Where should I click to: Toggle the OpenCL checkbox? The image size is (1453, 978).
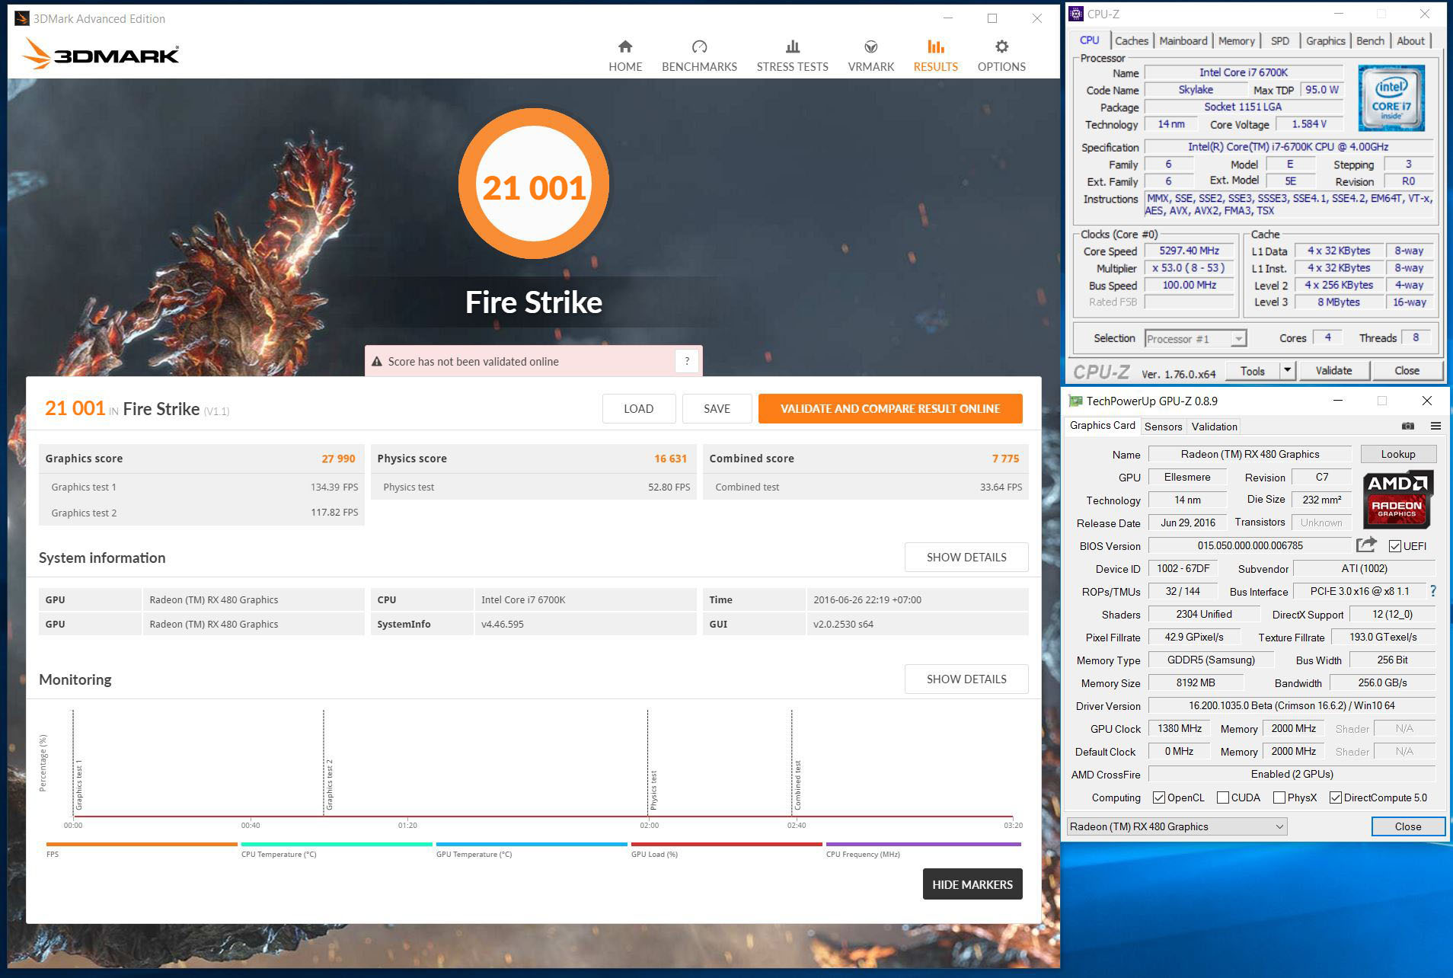1159,797
